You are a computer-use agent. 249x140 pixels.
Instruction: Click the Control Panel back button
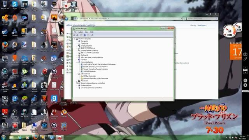pos(67,19)
